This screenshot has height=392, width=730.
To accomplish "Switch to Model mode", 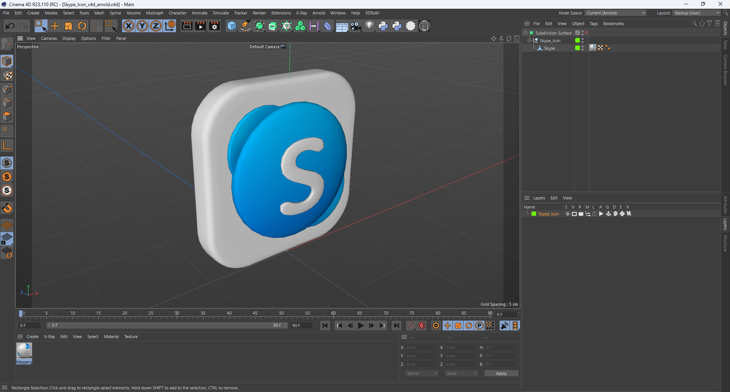I will point(7,61).
